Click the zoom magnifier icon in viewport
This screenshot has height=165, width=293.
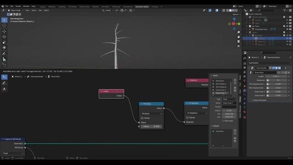239,33
